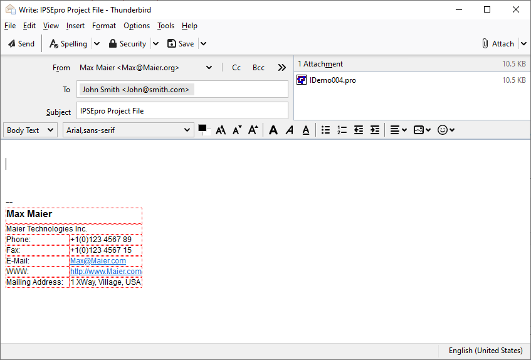
Task: Click Maier Technologies Inc. in signature
Action: click(47, 229)
